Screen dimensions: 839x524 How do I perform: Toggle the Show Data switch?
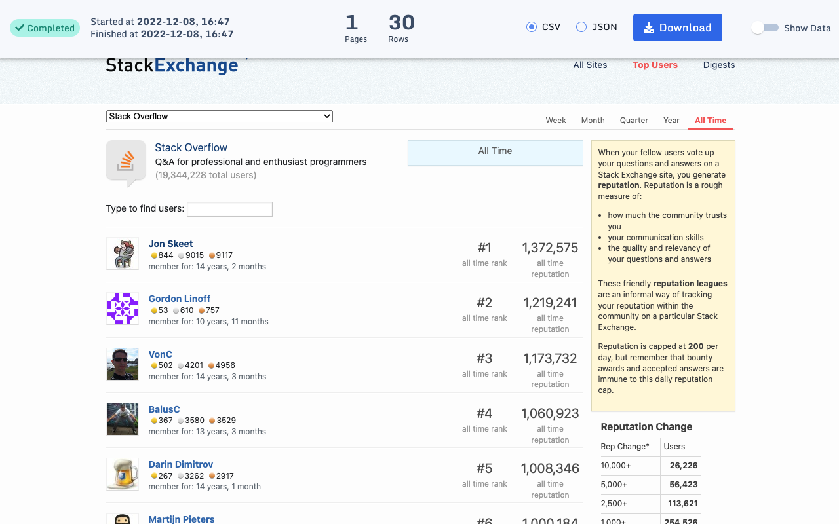765,28
